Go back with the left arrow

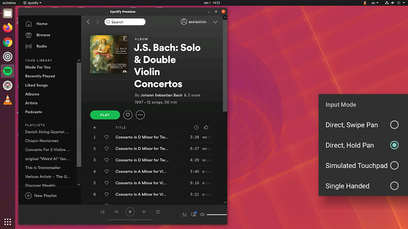point(88,22)
